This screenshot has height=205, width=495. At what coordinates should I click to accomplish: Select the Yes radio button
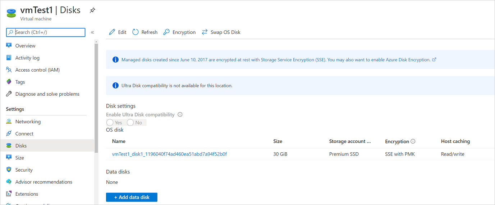point(110,123)
